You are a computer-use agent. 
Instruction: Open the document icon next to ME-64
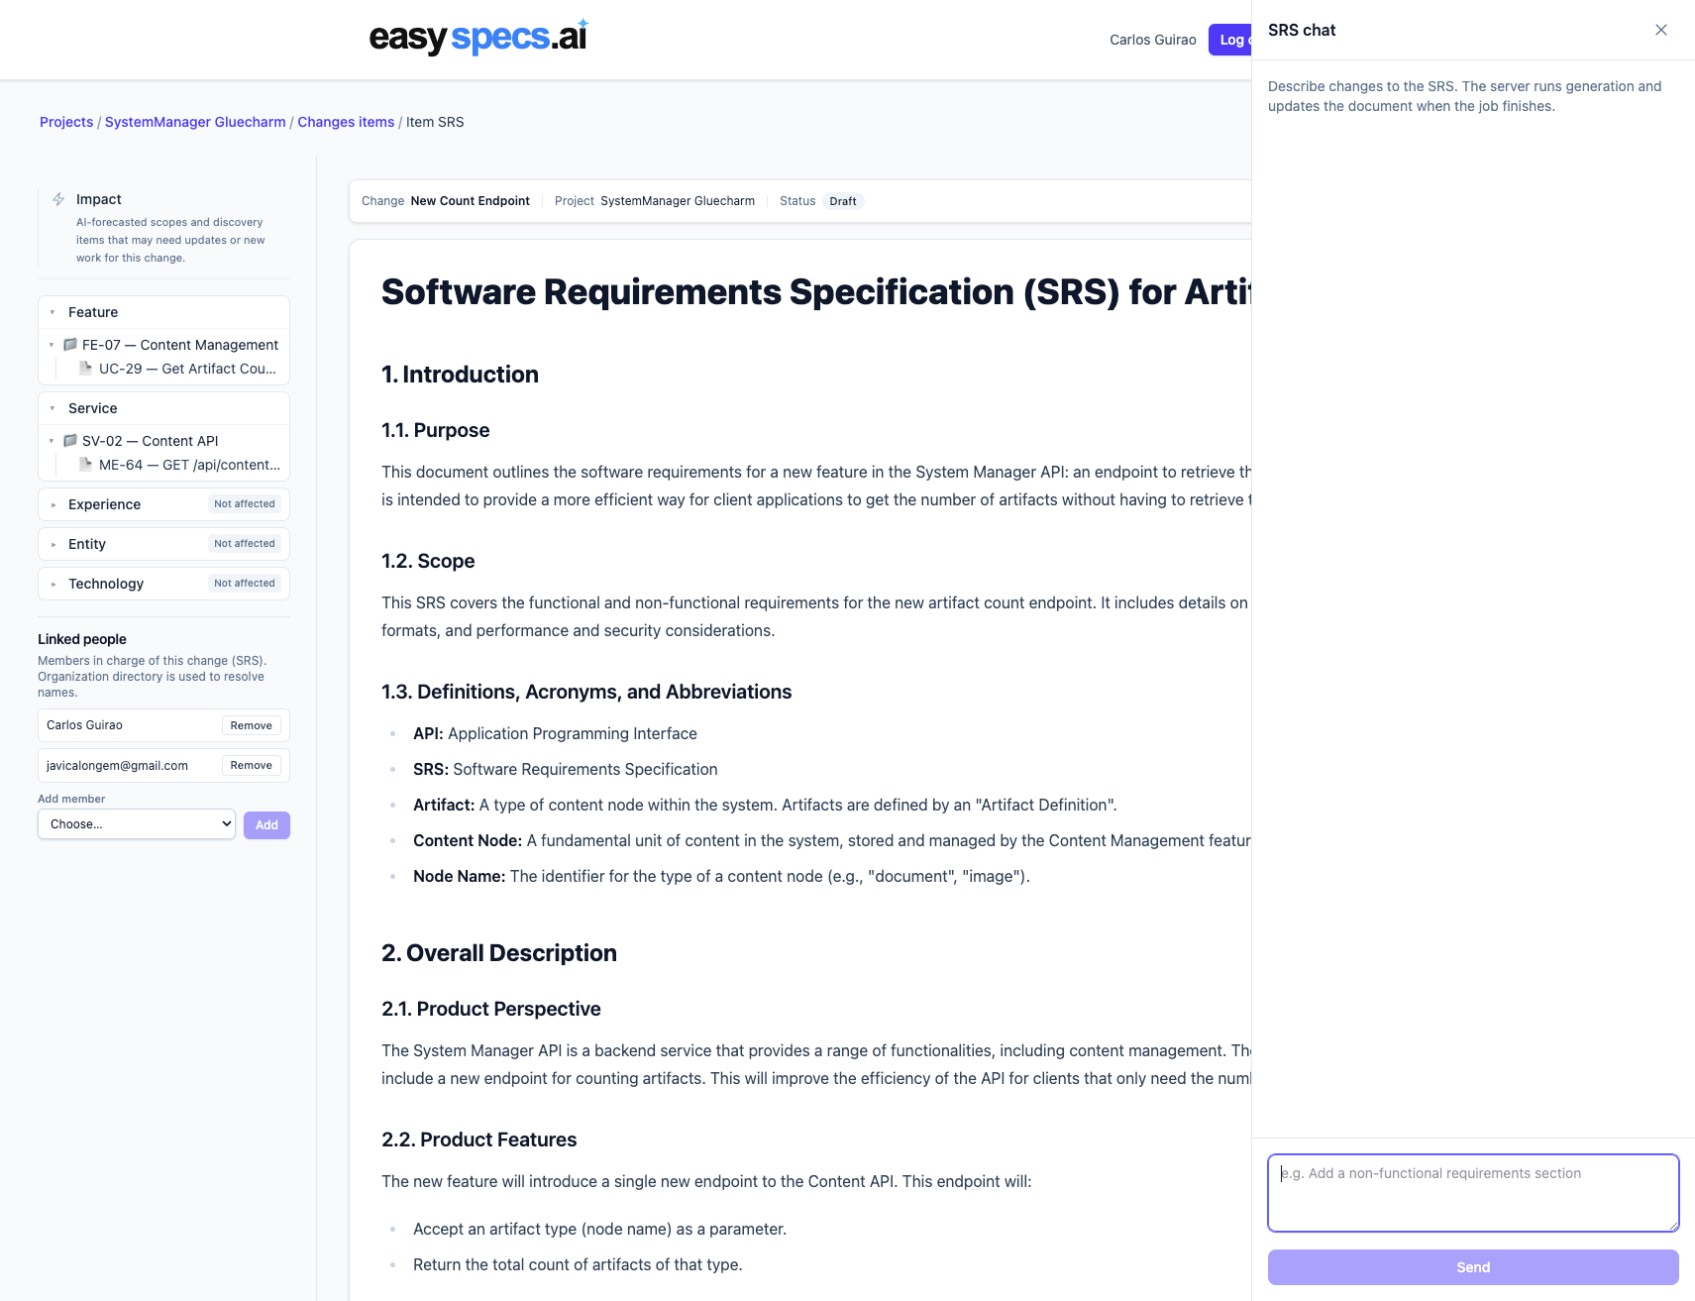point(85,464)
